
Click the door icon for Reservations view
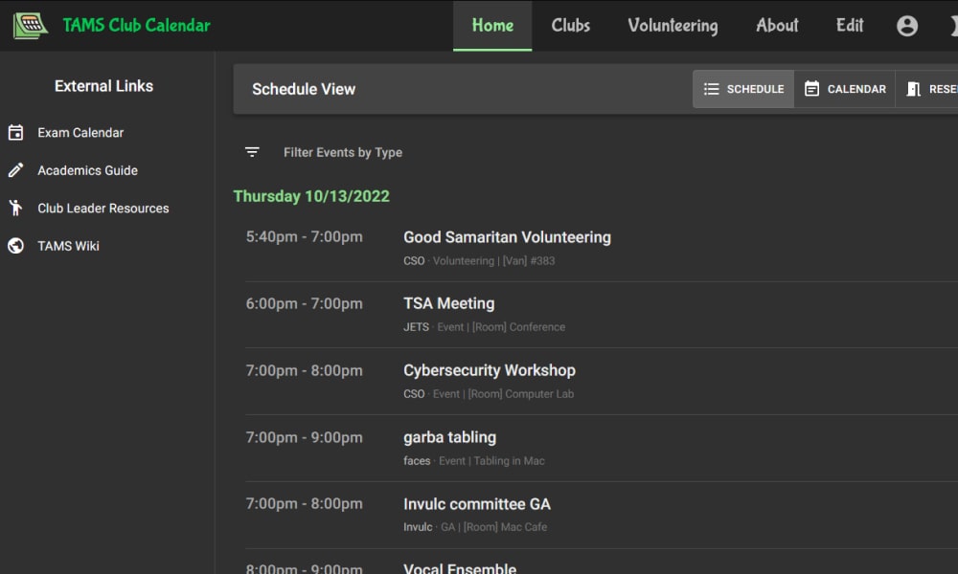tap(913, 89)
